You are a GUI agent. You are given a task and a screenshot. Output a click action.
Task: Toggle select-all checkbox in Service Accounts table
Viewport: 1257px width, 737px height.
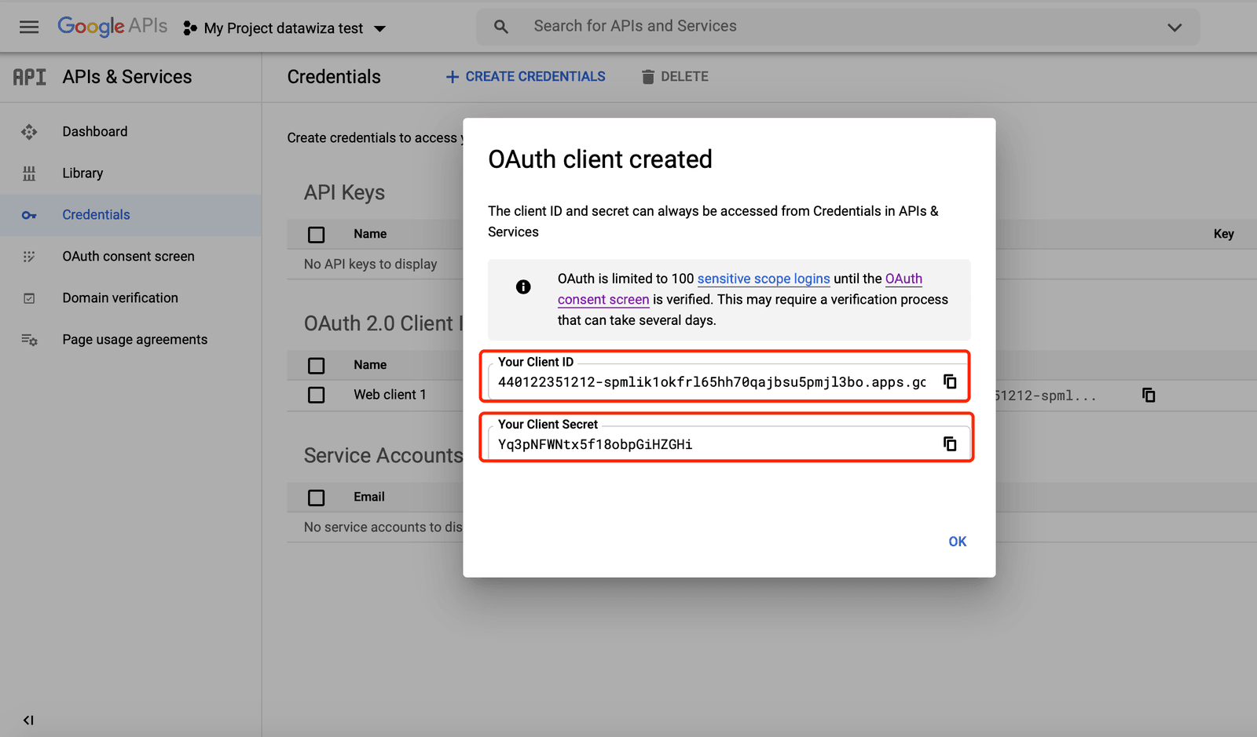pyautogui.click(x=317, y=498)
